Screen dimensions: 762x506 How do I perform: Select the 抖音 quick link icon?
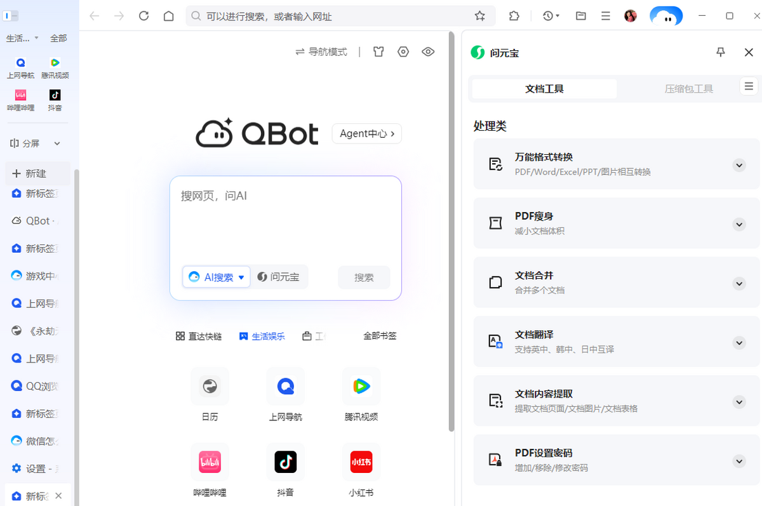[285, 462]
